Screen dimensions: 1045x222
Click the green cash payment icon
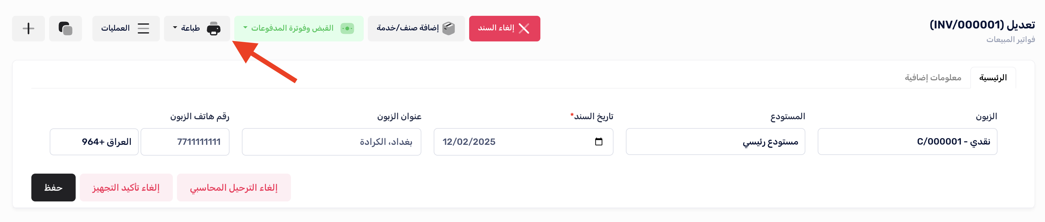click(x=347, y=28)
